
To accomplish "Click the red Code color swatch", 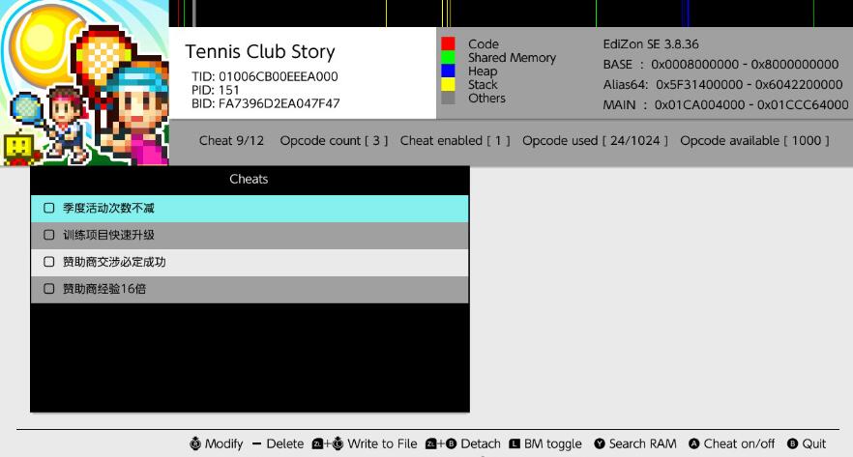I will pos(448,44).
